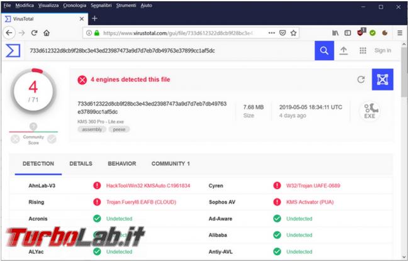Click the upload file arrow icon
The height and width of the screenshot is (262, 409).
coord(344,50)
